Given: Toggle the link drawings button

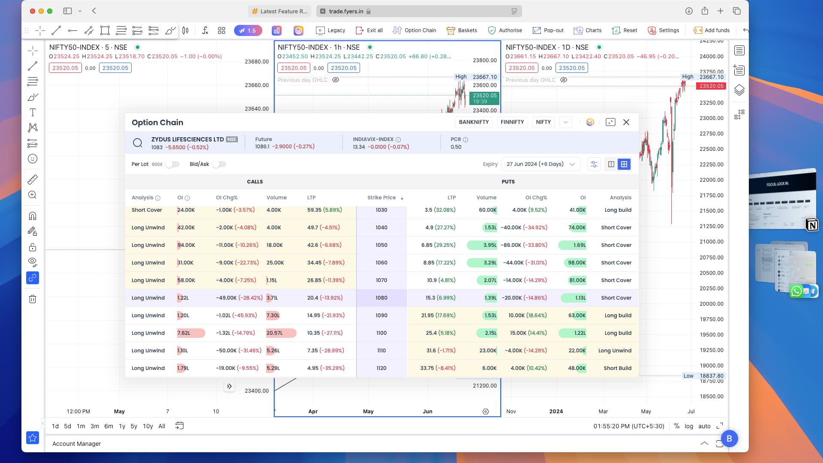Looking at the screenshot, I should pyautogui.click(x=33, y=278).
